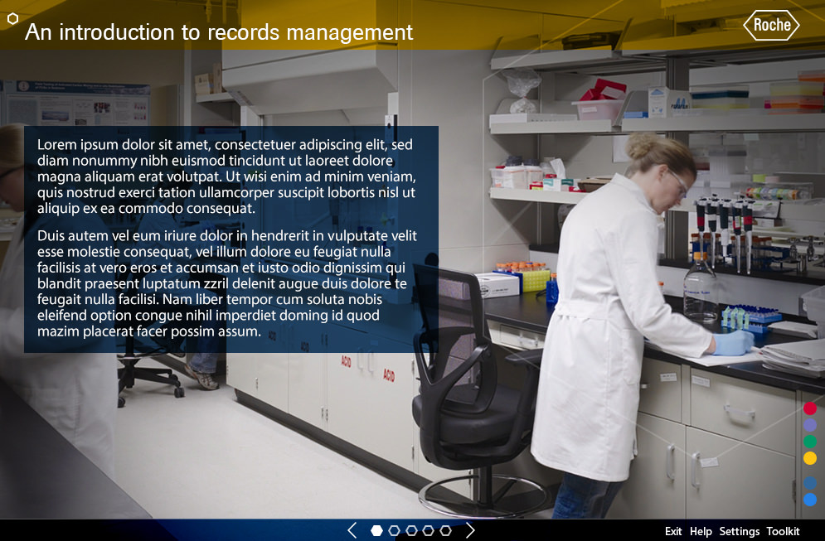Click the Lorem ipsum text panel
Viewport: 825px width, 541px height.
(x=231, y=239)
